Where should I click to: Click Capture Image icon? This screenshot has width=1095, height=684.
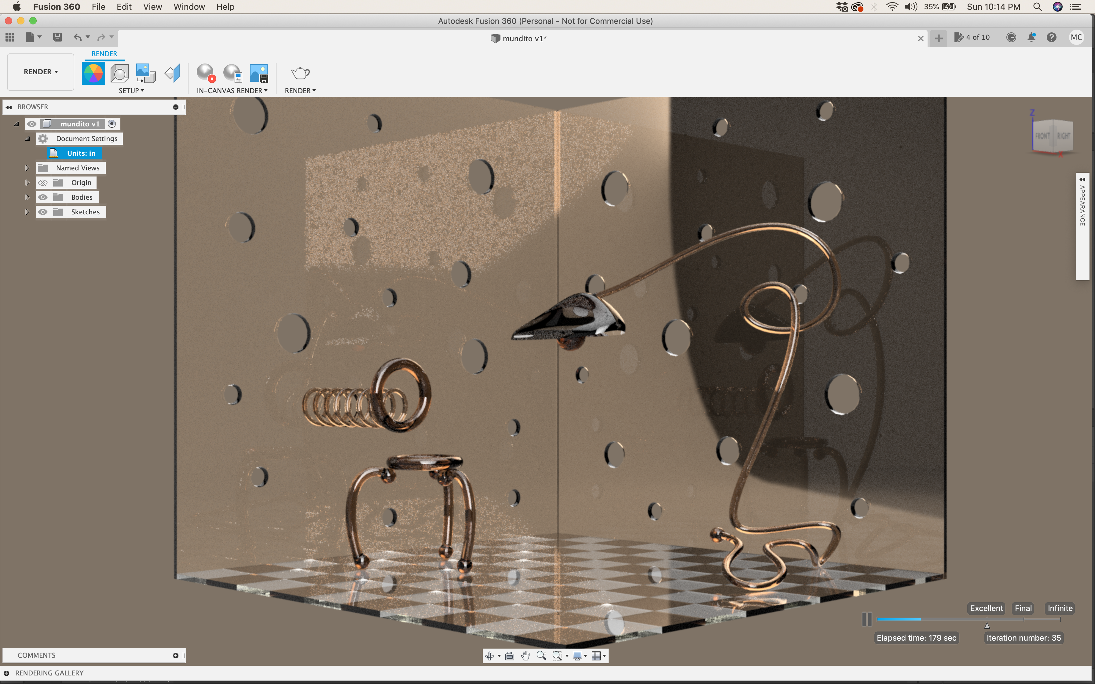259,73
